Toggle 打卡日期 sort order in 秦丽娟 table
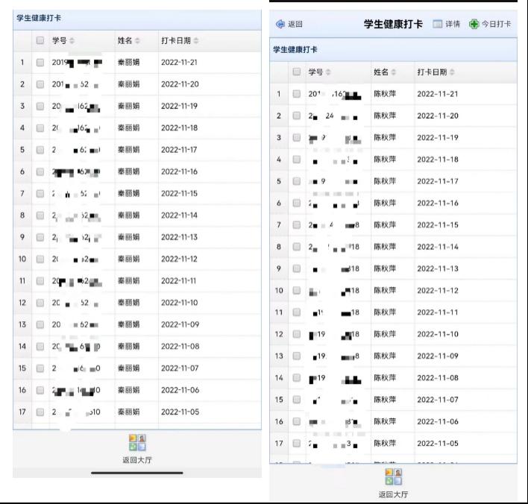Viewport: 528px width, 504px height. 196,40
